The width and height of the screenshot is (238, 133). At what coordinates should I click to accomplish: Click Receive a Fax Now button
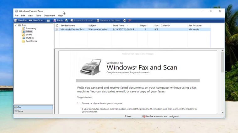click(x=108, y=20)
